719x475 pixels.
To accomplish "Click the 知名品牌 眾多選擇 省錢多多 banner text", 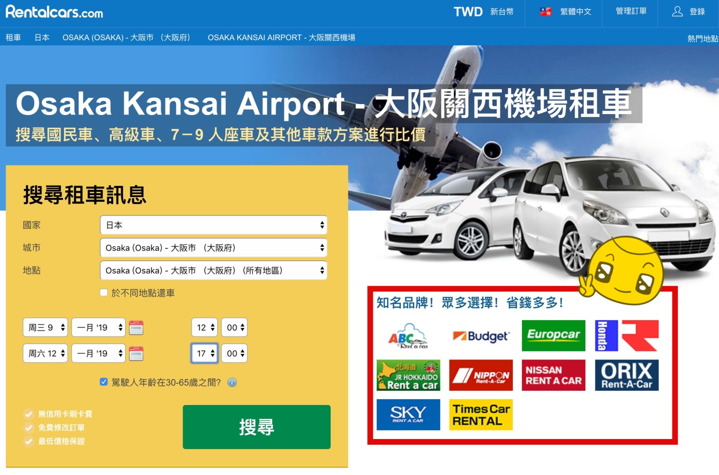I will click(x=470, y=303).
